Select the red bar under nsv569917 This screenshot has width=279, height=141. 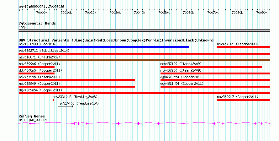(x=244, y=100)
